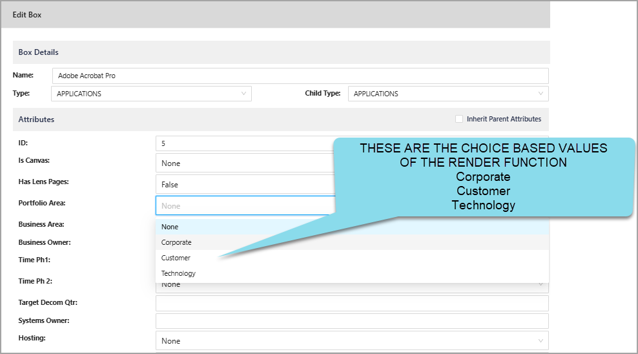Image resolution: width=638 pixels, height=354 pixels.
Task: Enable Inherit Parent Attributes checkbox
Action: point(459,119)
